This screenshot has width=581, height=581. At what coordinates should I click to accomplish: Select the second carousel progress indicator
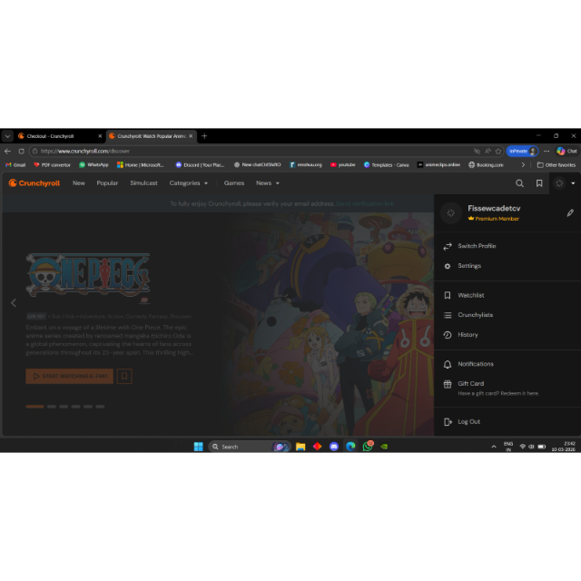tap(52, 407)
